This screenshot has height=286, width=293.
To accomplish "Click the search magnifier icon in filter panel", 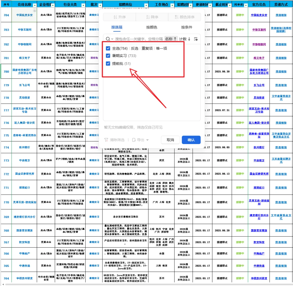I will (x=108, y=39).
